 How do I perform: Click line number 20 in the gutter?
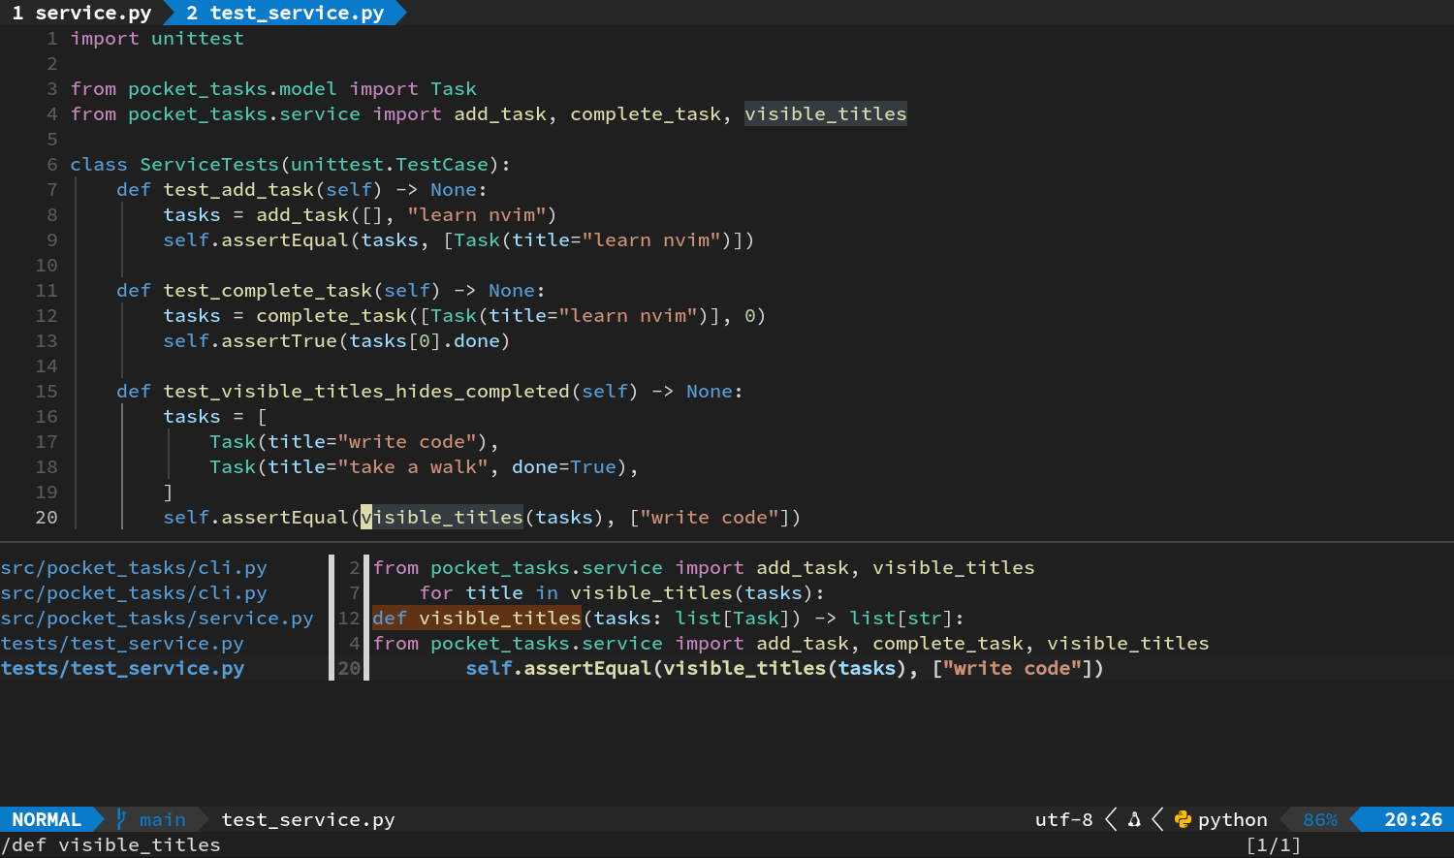(47, 517)
